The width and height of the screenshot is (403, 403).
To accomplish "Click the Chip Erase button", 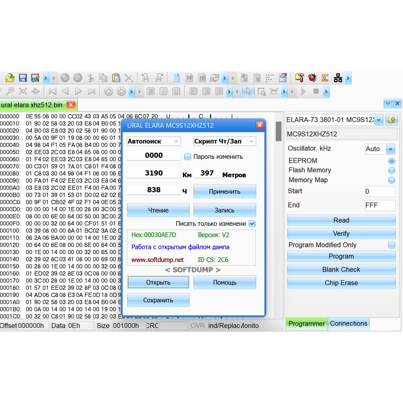I will pos(341,283).
